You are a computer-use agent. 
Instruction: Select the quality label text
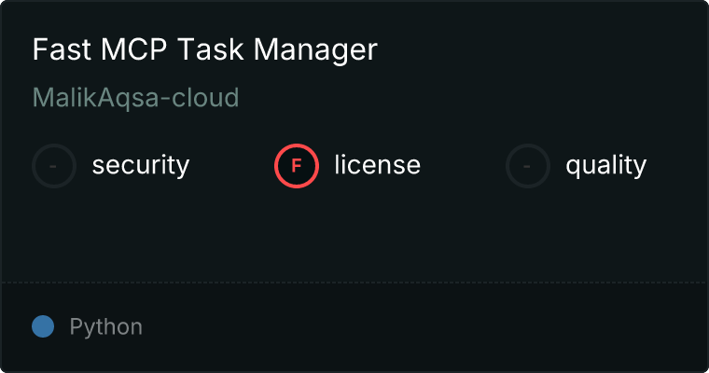click(x=605, y=166)
